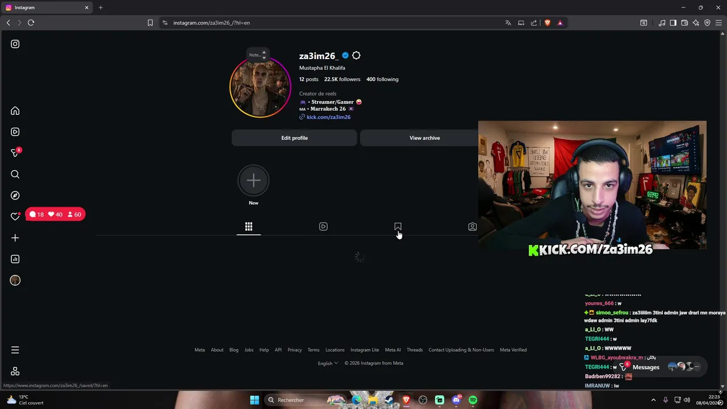Open Brave Rewards triangle icon
The image size is (727, 409).
point(560,23)
